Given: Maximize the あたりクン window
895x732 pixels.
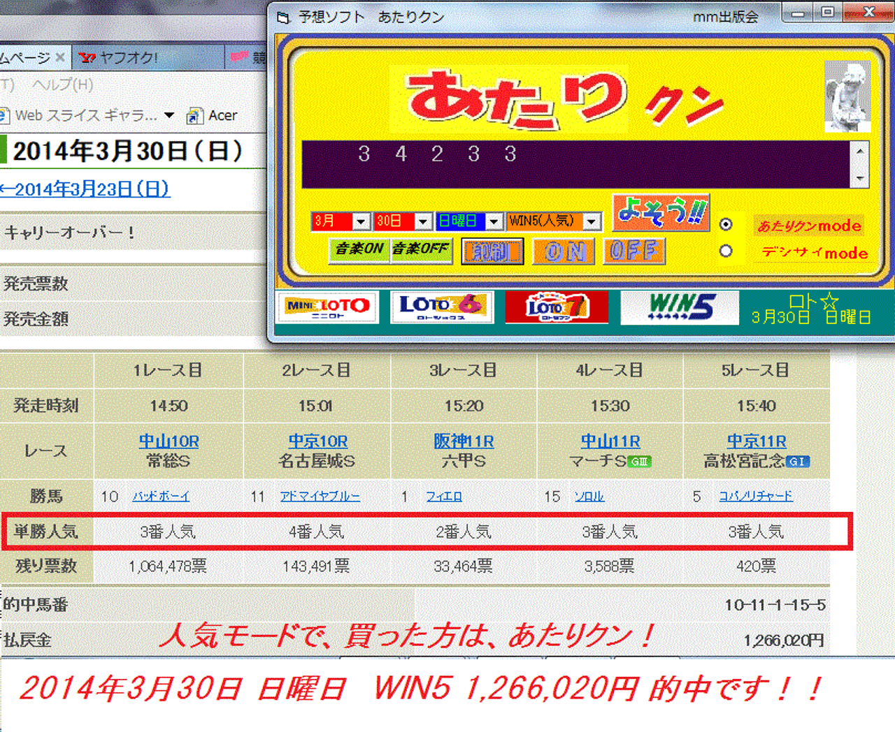Looking at the screenshot, I should tap(828, 13).
